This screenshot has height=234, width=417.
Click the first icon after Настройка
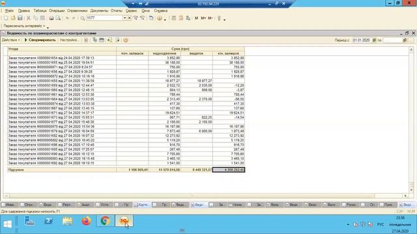pos(86,40)
